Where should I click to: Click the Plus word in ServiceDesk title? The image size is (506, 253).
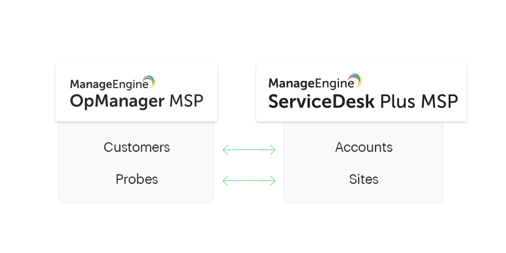[x=397, y=101]
